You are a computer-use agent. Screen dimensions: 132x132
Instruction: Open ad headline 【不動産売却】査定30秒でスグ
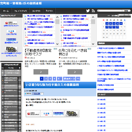pyautogui.click(x=38, y=52)
